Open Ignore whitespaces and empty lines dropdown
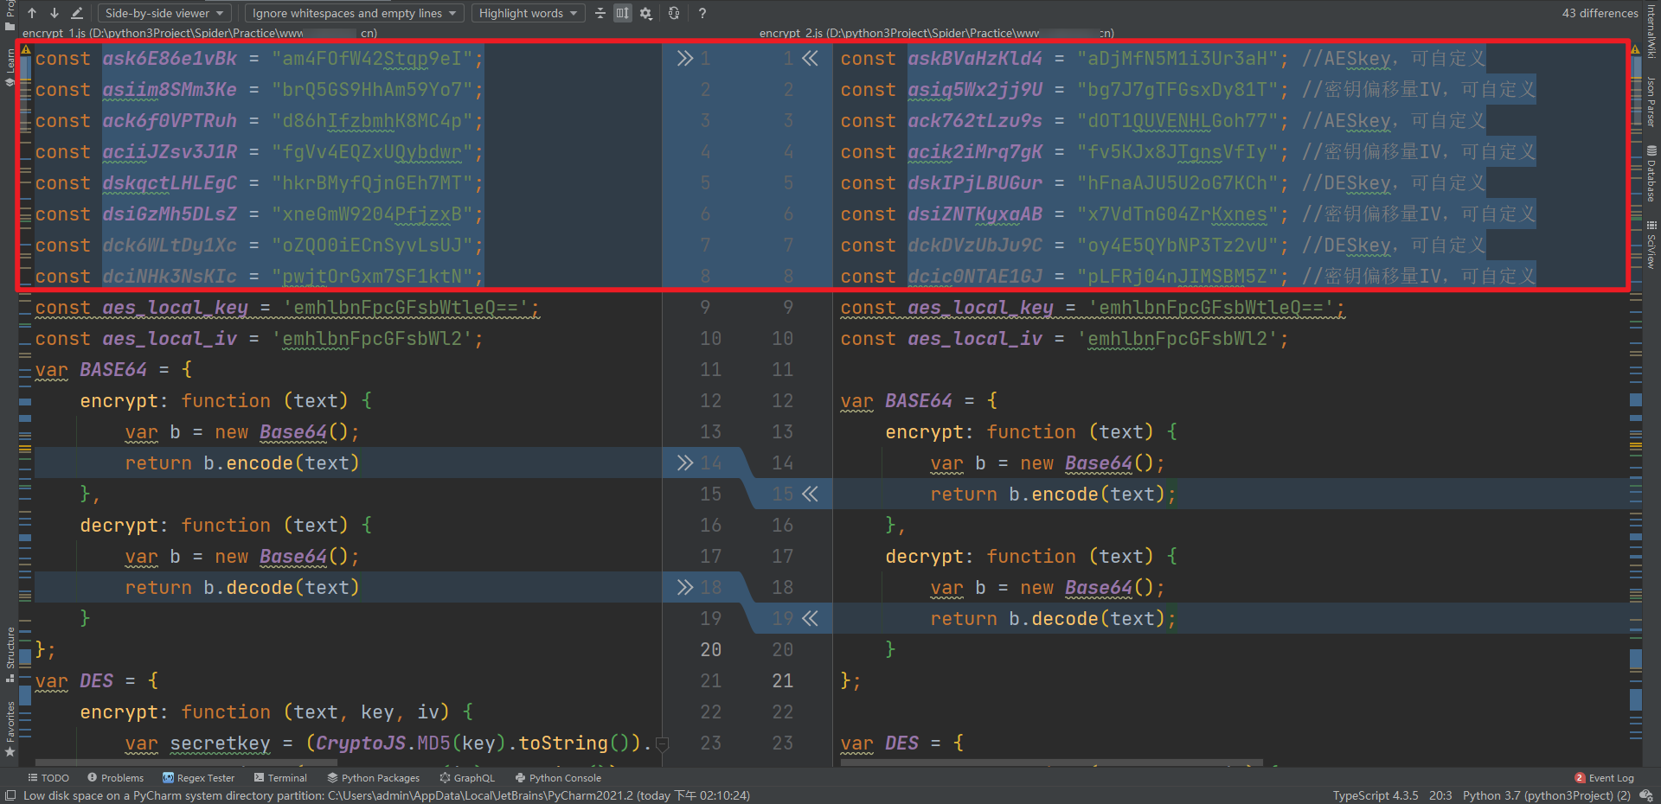This screenshot has width=1661, height=804. point(355,13)
